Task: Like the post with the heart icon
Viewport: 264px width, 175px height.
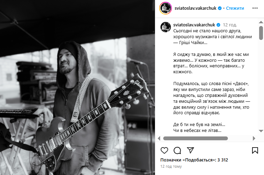Action: (x=164, y=150)
